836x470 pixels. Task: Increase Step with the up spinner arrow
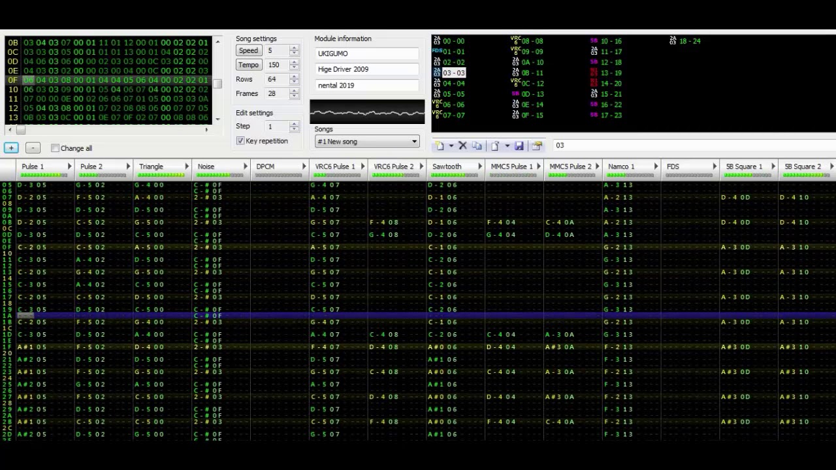294,123
